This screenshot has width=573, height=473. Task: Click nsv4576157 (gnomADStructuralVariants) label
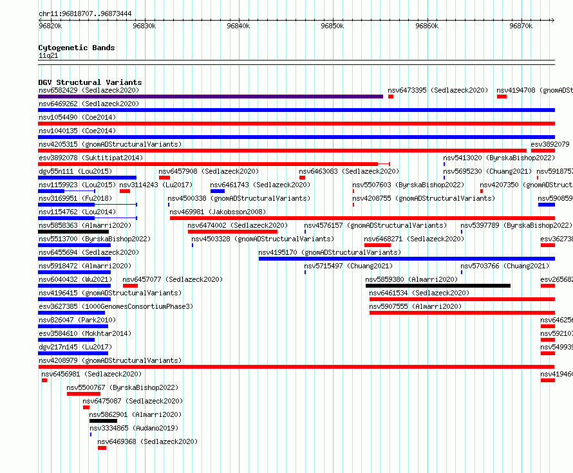(x=375, y=225)
